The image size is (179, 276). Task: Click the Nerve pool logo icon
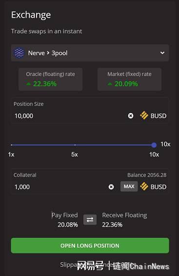pos(19,53)
